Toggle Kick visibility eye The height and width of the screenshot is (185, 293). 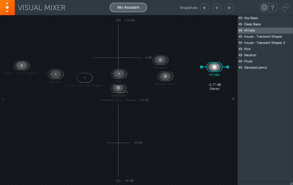241,49
